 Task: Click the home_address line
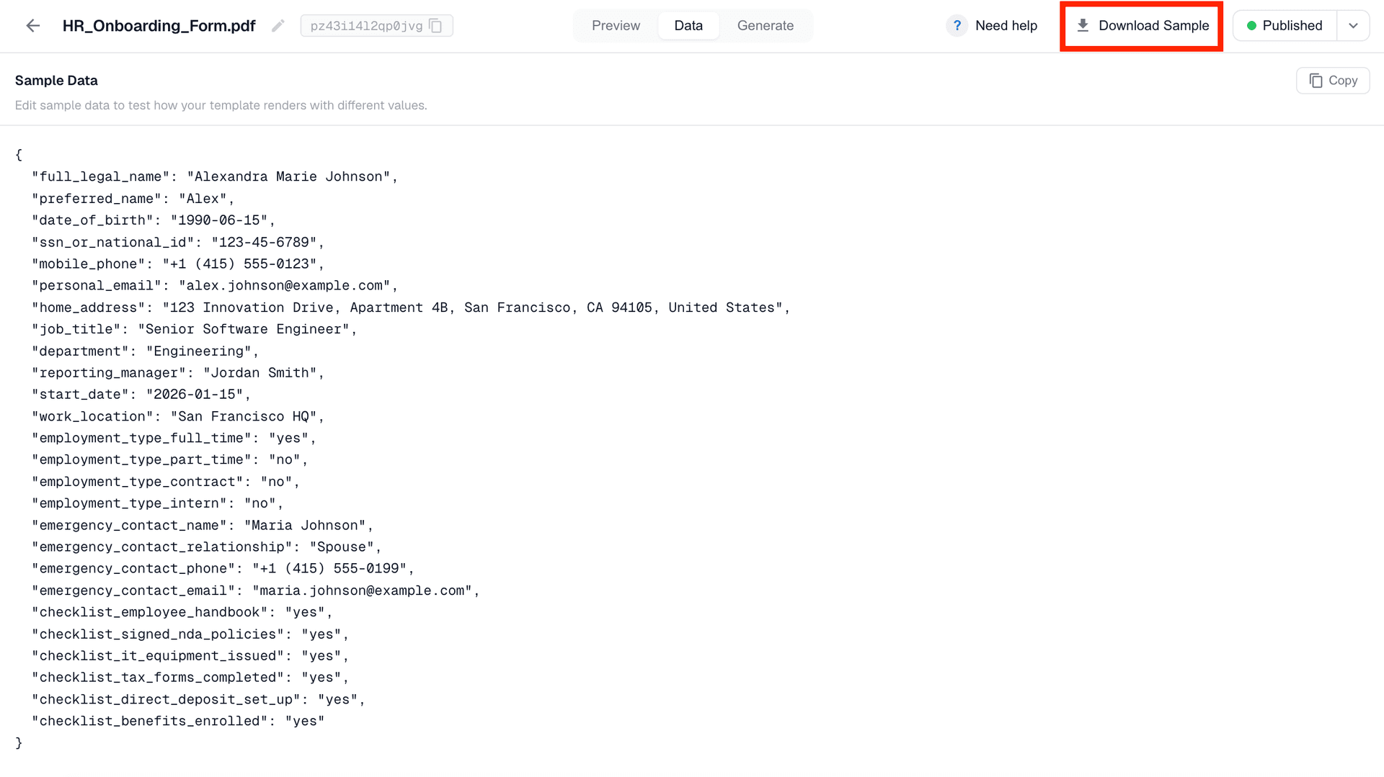pos(411,307)
